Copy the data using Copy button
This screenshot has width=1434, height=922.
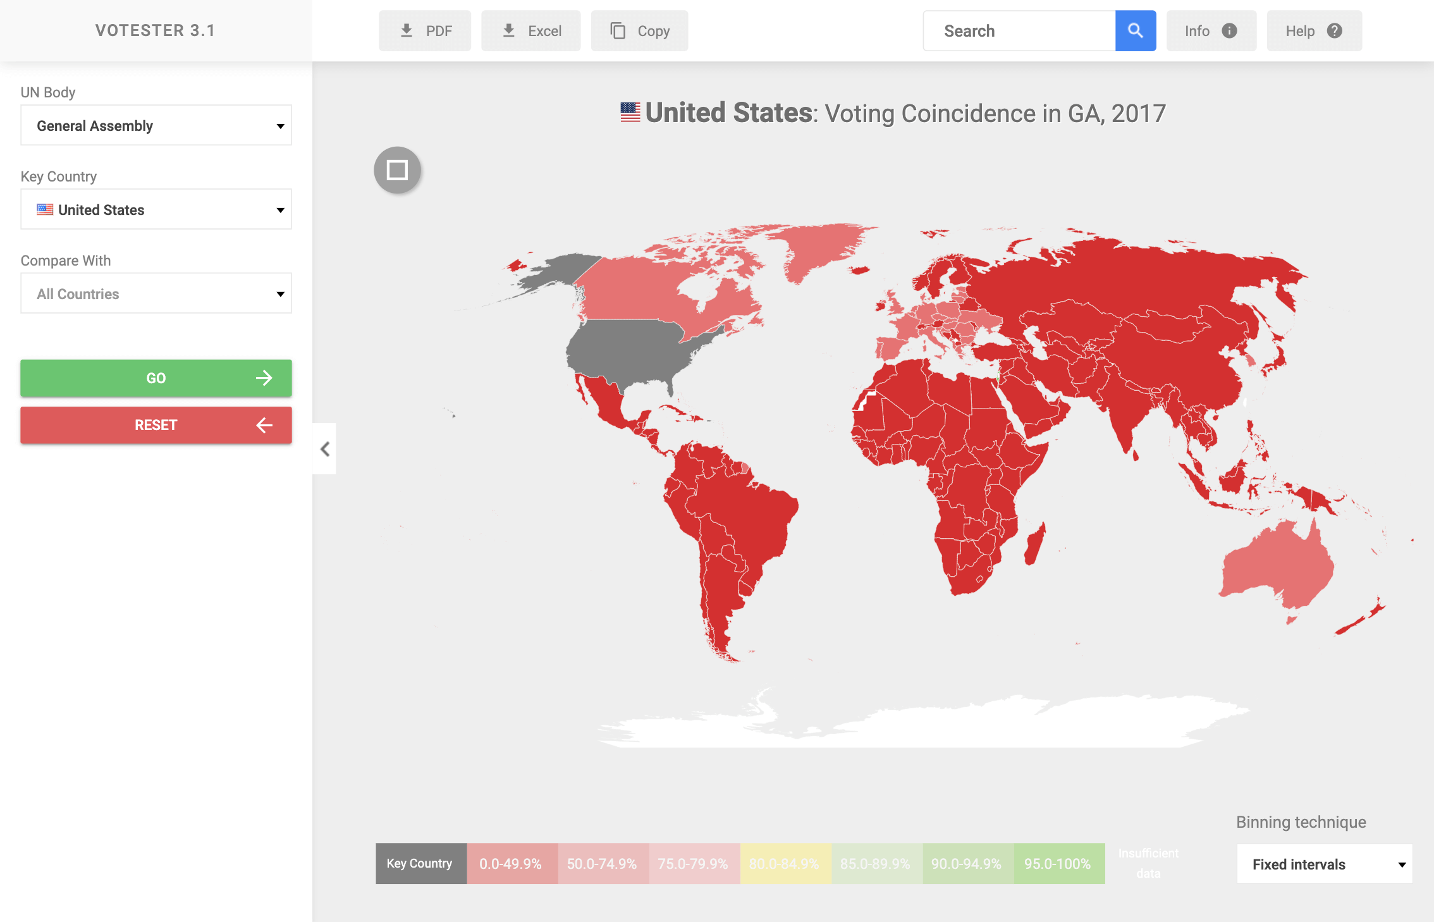coord(639,30)
